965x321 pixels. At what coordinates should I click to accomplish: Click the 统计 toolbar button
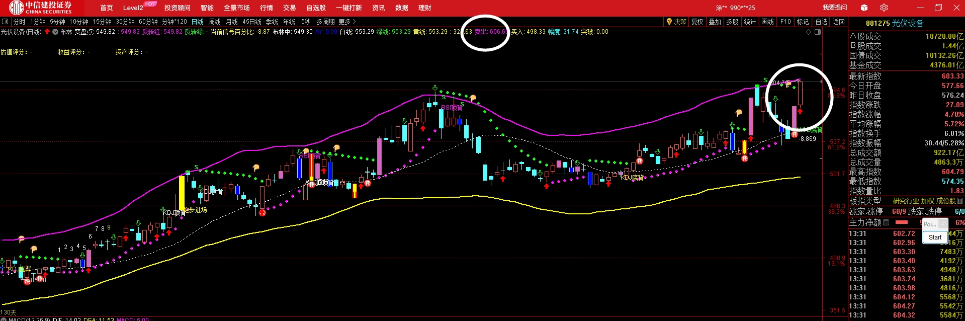(750, 22)
